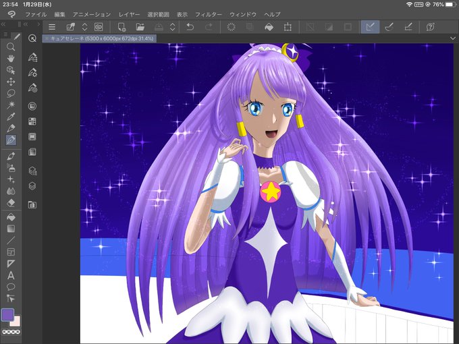Open a file via folder icon
The height and width of the screenshot is (344, 459).
(140, 27)
